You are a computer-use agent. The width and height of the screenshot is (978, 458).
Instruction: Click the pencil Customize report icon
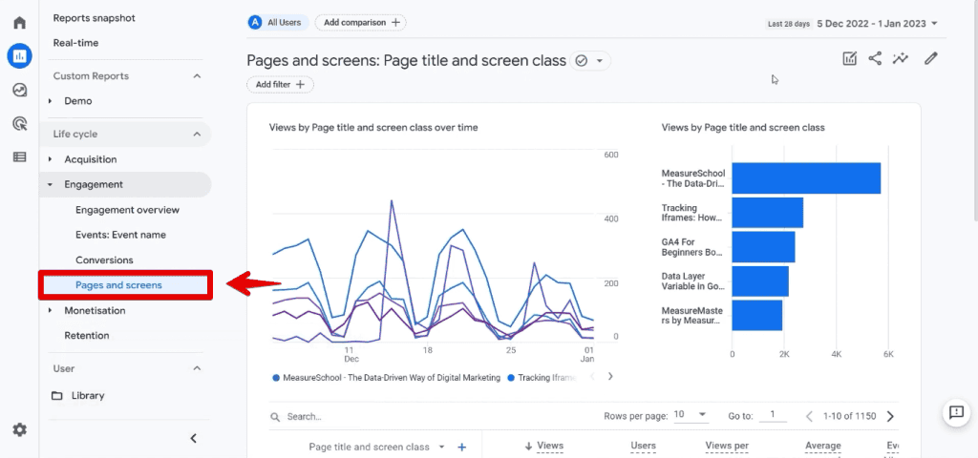tap(930, 58)
